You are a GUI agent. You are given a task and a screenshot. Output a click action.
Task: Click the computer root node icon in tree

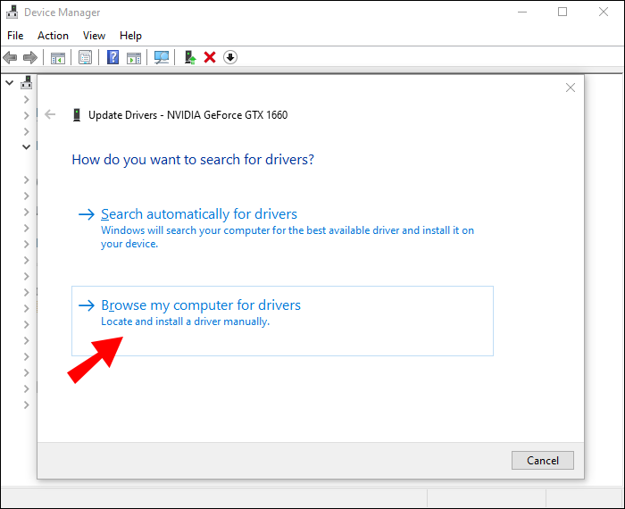(x=27, y=82)
